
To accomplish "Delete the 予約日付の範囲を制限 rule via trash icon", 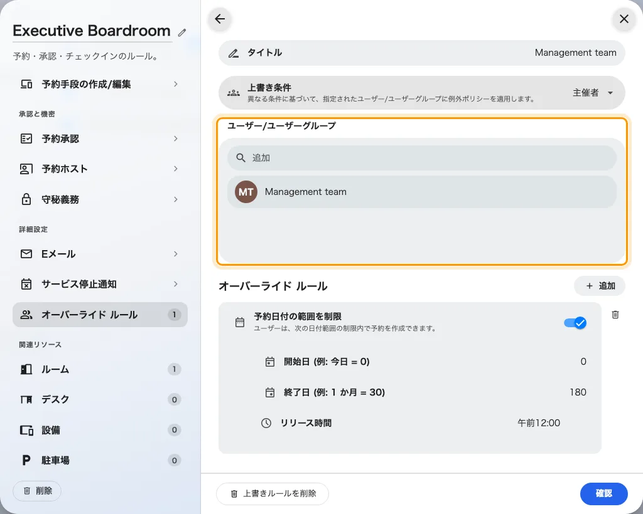I will tap(615, 315).
